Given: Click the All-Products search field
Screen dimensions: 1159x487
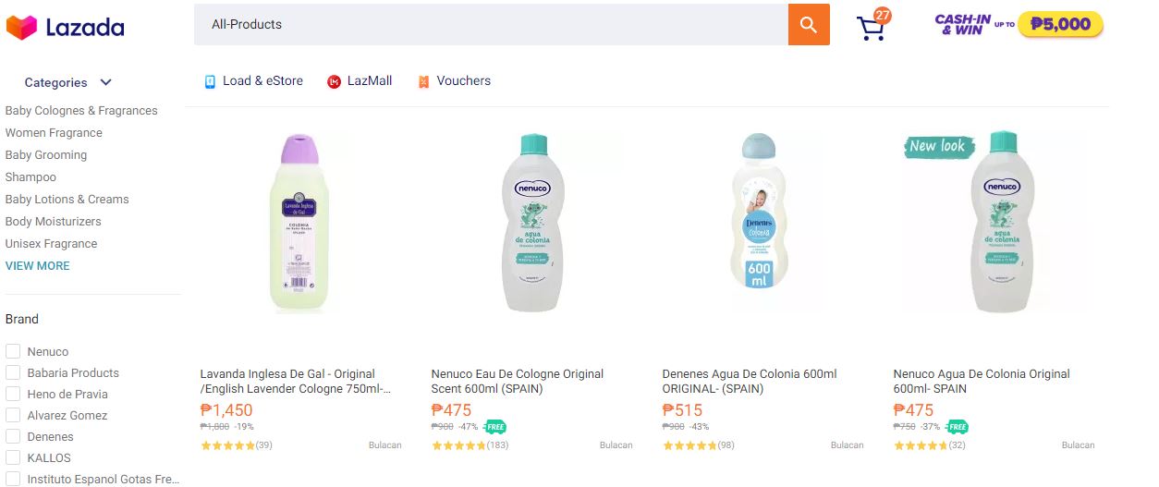Looking at the screenshot, I should [490, 24].
